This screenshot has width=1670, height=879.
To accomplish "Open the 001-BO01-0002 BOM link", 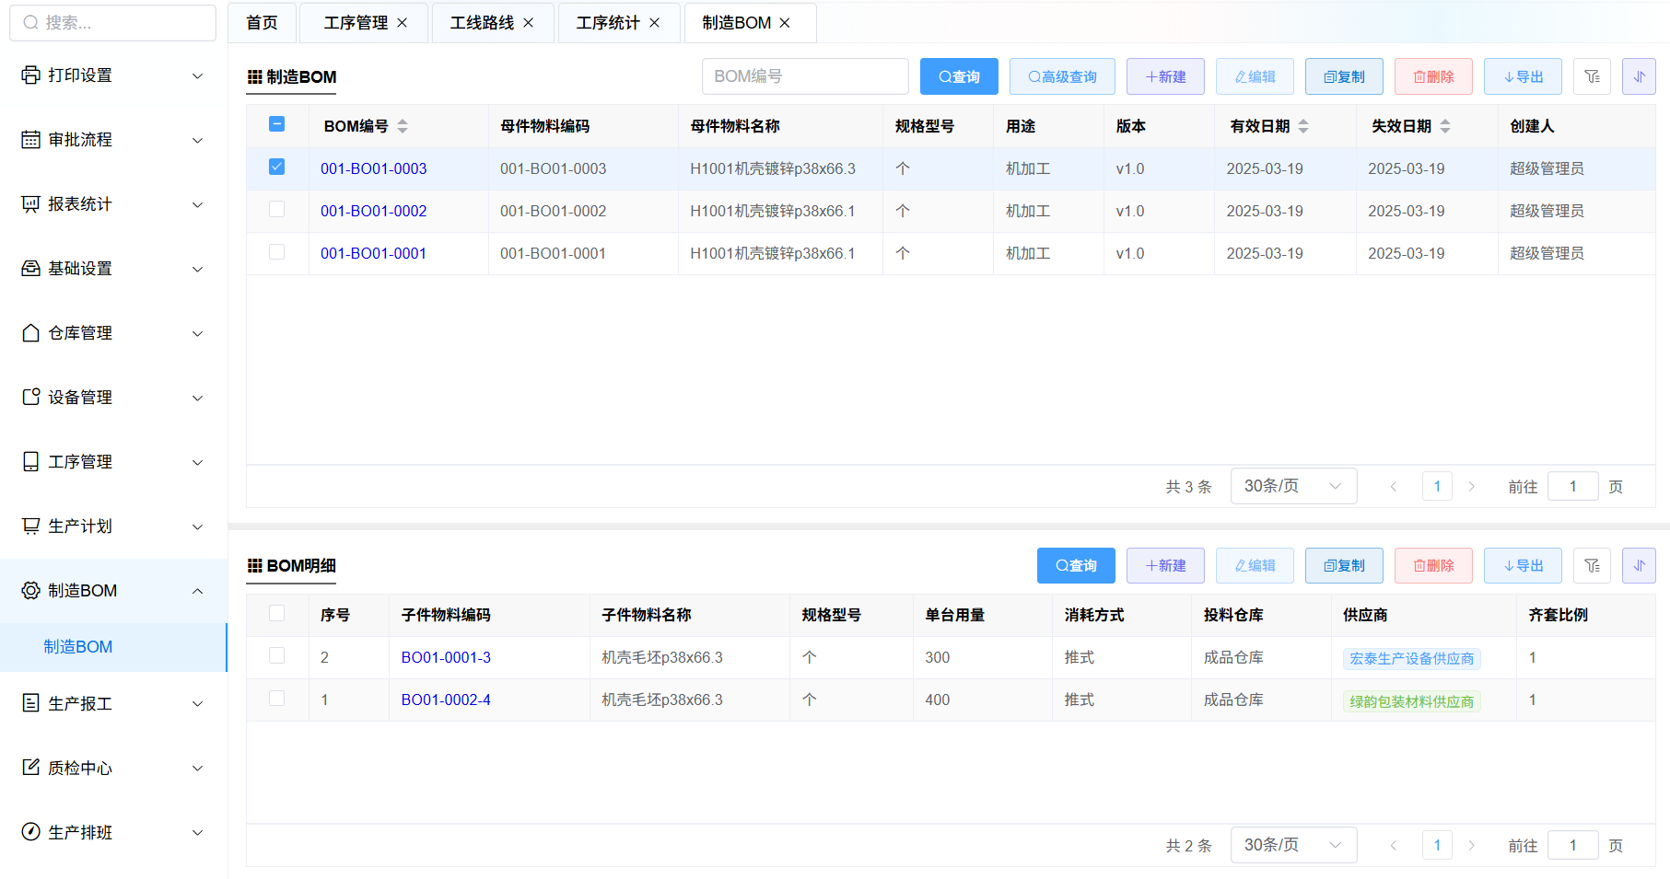I will [x=373, y=211].
